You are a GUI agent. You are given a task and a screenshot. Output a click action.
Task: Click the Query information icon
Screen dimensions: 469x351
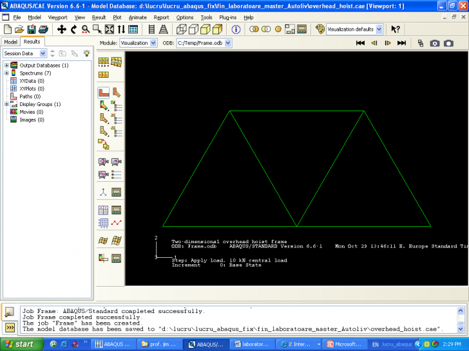click(236, 29)
